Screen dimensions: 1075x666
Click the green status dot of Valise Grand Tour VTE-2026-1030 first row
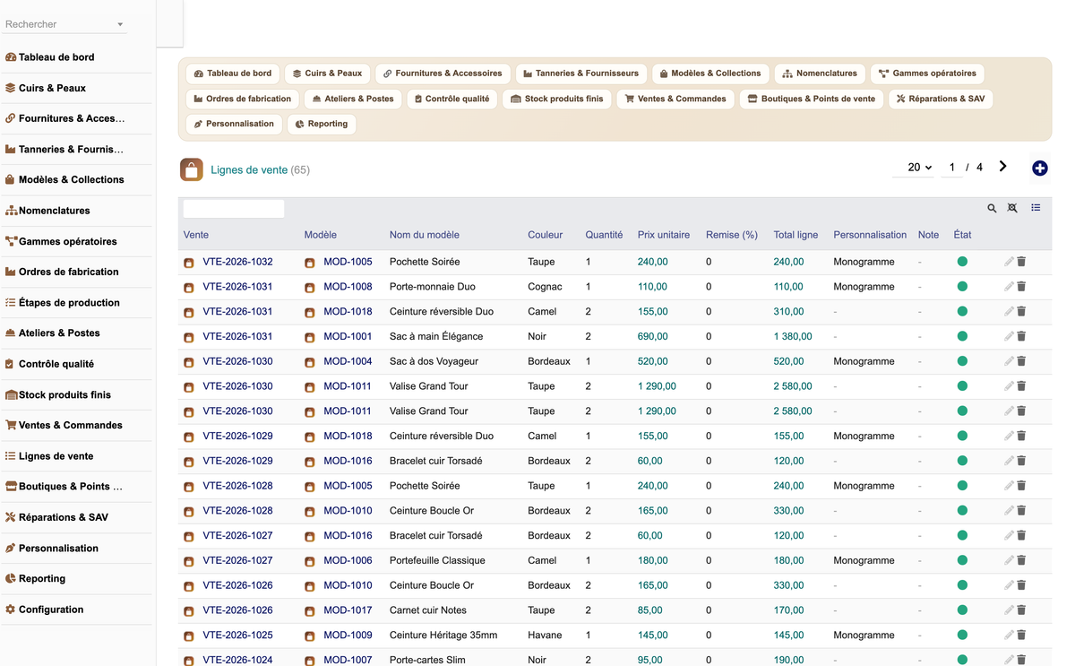[x=962, y=386]
